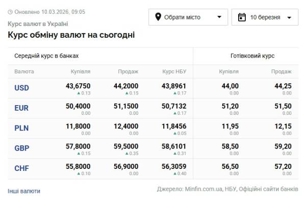Click EUR NBU rate 50,7132
The width and height of the screenshot is (306, 199).
pos(174,106)
